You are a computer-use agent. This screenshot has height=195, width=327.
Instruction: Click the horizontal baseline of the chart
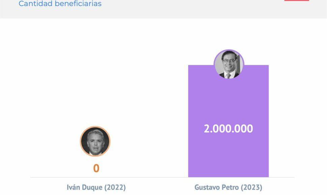162,177
